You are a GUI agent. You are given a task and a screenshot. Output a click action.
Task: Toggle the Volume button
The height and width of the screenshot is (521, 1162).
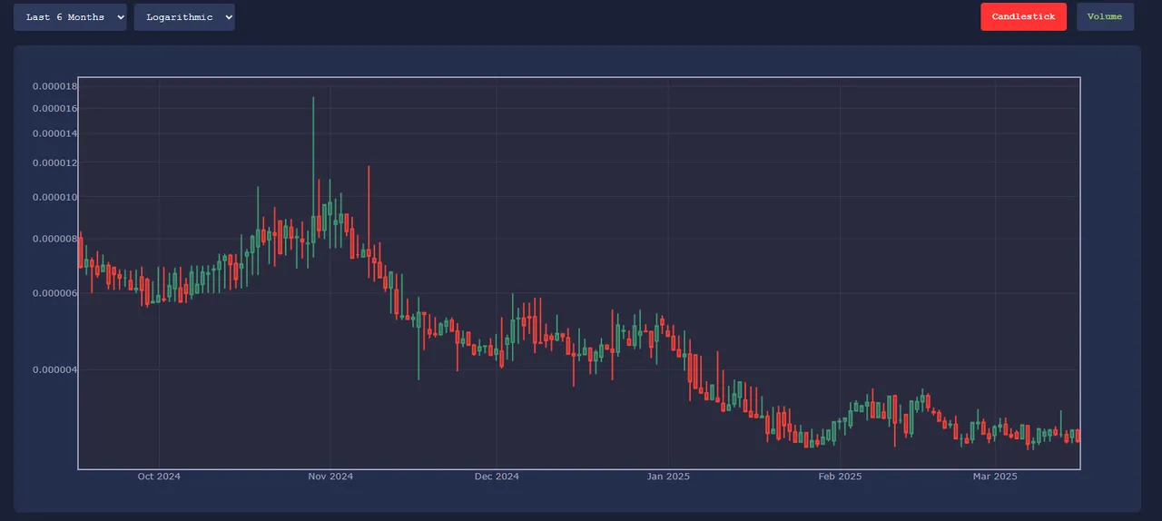[x=1105, y=17]
